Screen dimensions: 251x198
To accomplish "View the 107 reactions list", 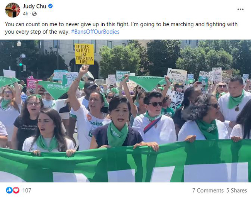I will point(27,190).
